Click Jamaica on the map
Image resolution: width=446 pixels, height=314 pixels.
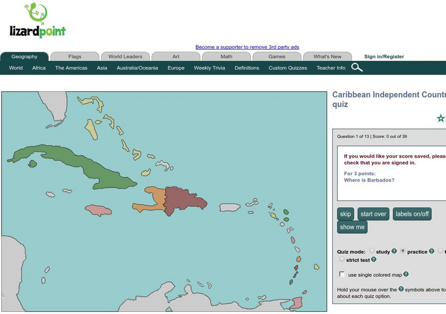[99, 210]
